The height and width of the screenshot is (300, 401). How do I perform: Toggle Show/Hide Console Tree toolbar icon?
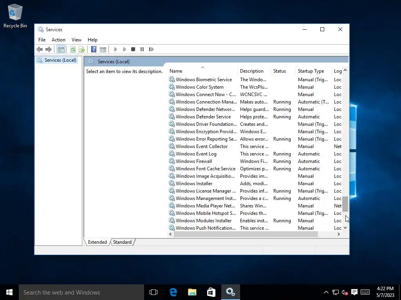tap(61, 49)
